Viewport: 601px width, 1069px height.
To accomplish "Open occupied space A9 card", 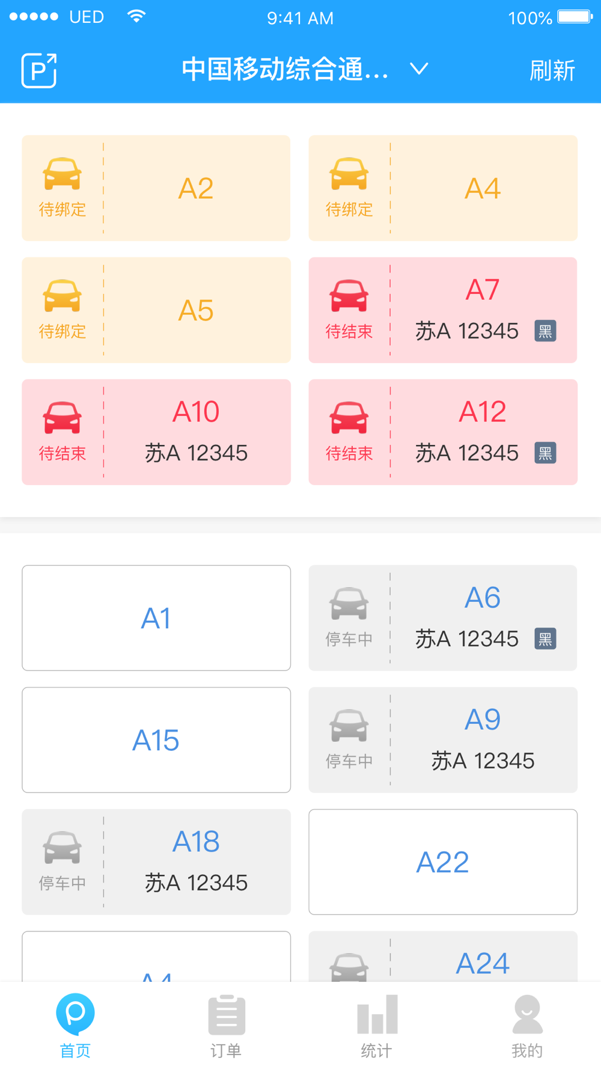I will coord(443,740).
